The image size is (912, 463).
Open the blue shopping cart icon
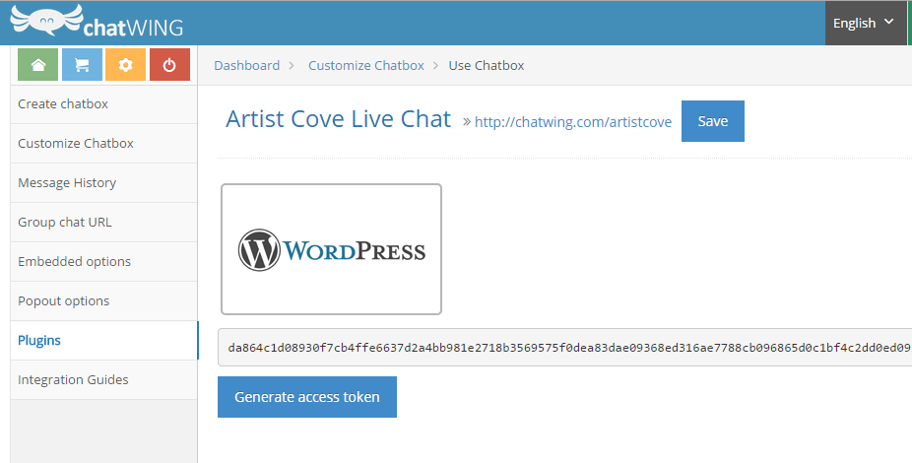pyautogui.click(x=82, y=65)
